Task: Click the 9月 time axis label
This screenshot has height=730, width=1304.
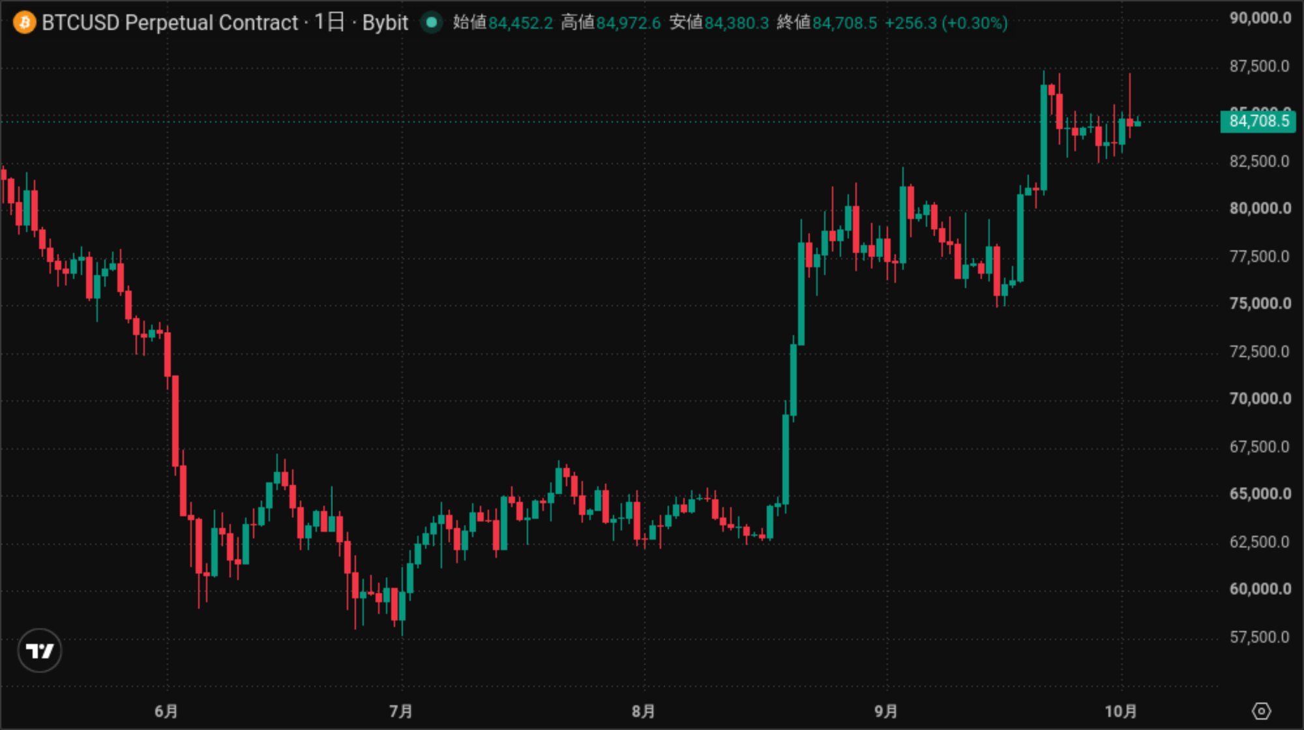Action: click(886, 711)
